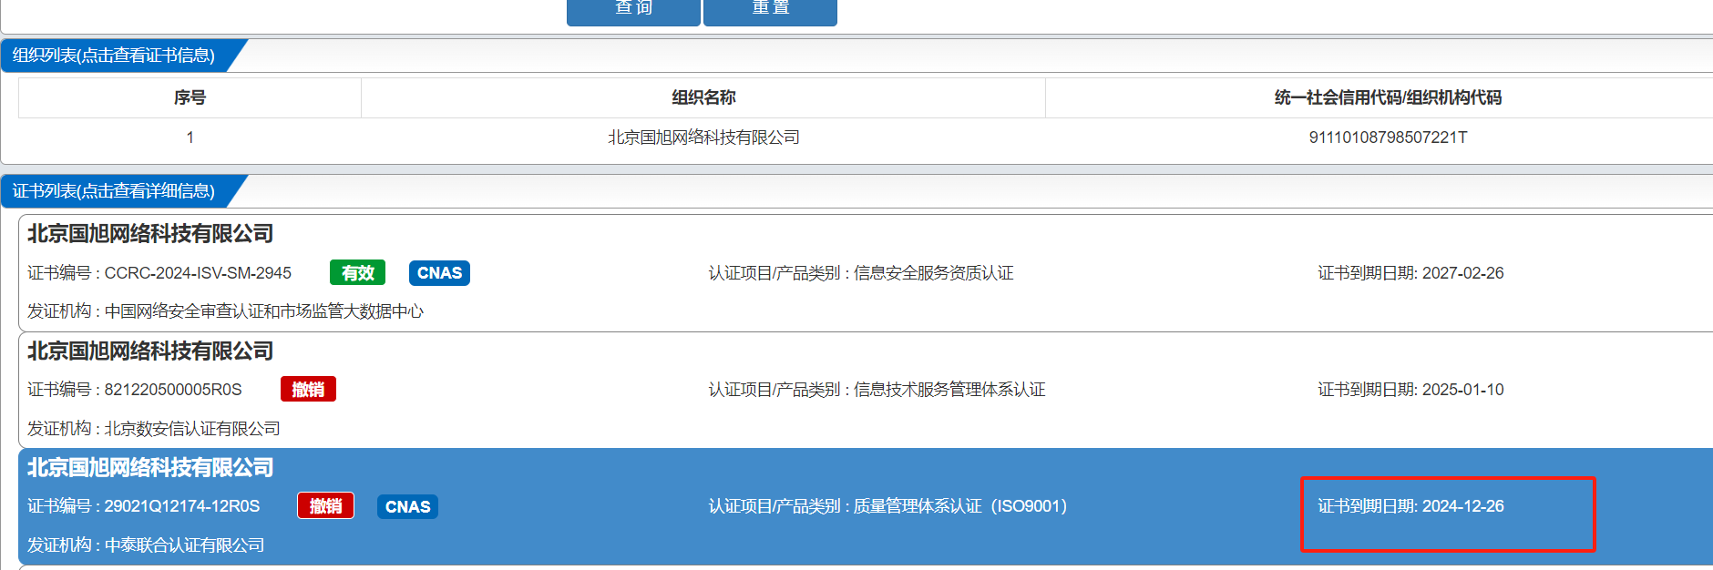The image size is (1713, 570).
Task: Click CNAS badge on ISO9001 certificate
Action: 407,506
